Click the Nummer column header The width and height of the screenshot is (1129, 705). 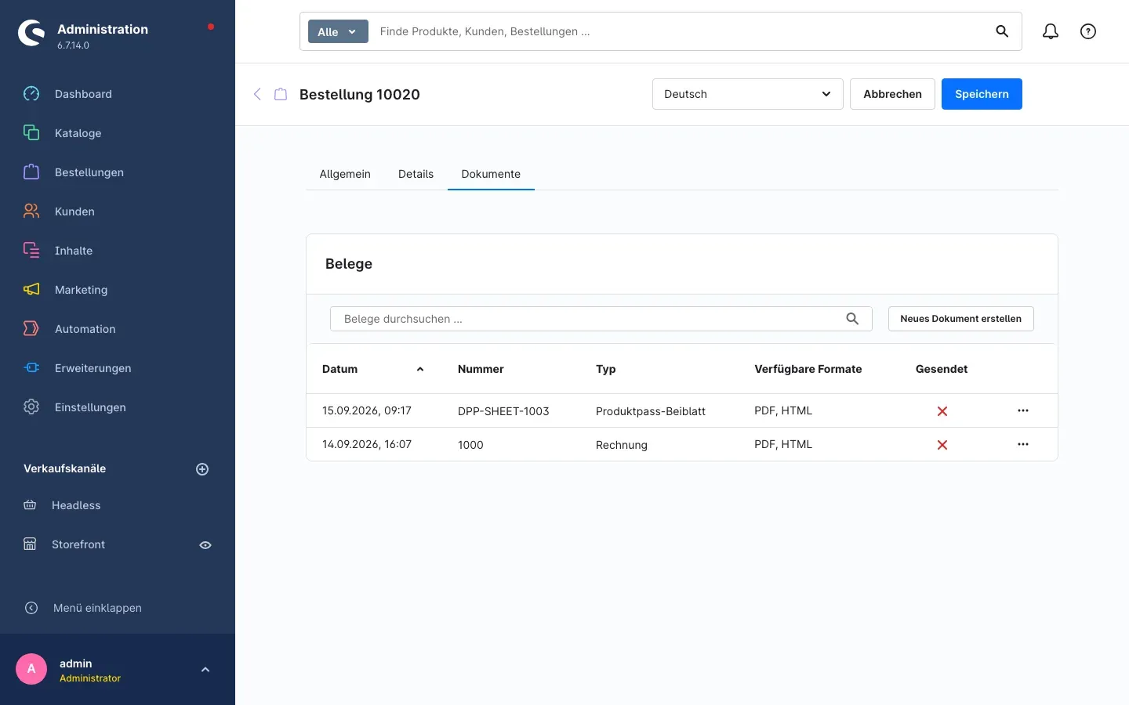481,369
